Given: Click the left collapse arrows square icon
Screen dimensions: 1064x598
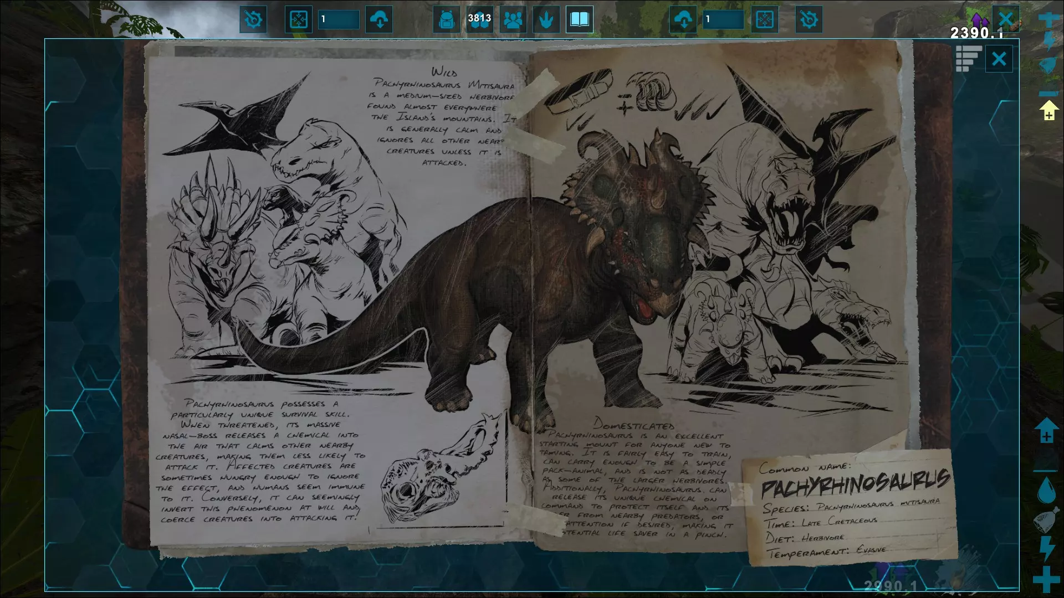Looking at the screenshot, I should coord(299,20).
